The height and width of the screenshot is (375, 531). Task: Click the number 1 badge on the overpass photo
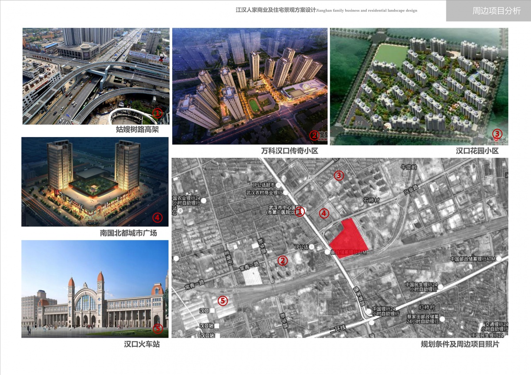[158, 114]
